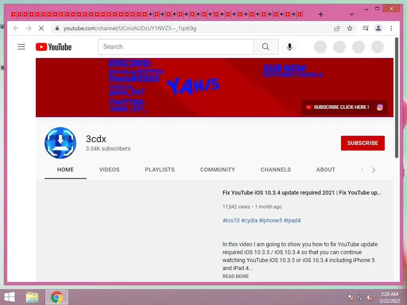Open Windows Start menu
The width and height of the screenshot is (407, 305).
click(x=10, y=297)
